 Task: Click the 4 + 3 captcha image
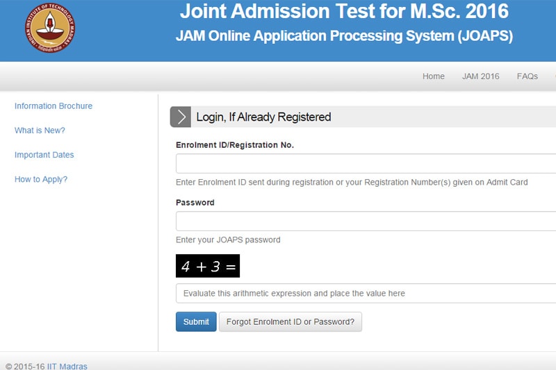[208, 266]
